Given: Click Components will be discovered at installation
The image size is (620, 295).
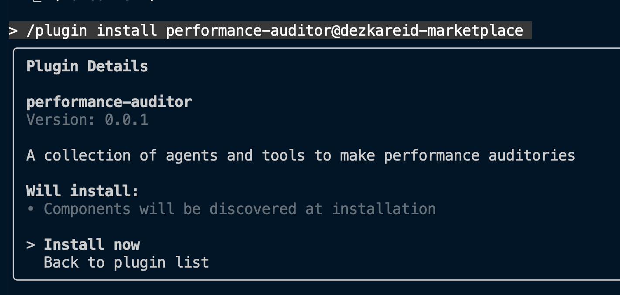Looking at the screenshot, I should [239, 209].
